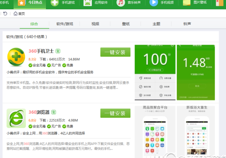The width and height of the screenshot is (226, 158).
Task: Click the 软件/游戏（640个结果）heading
Action: [x=27, y=37]
